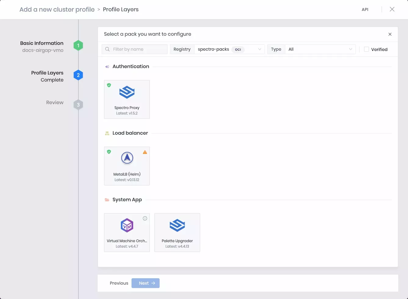
Task: Select the Spectro Proxy authentication pack
Action: [127, 99]
